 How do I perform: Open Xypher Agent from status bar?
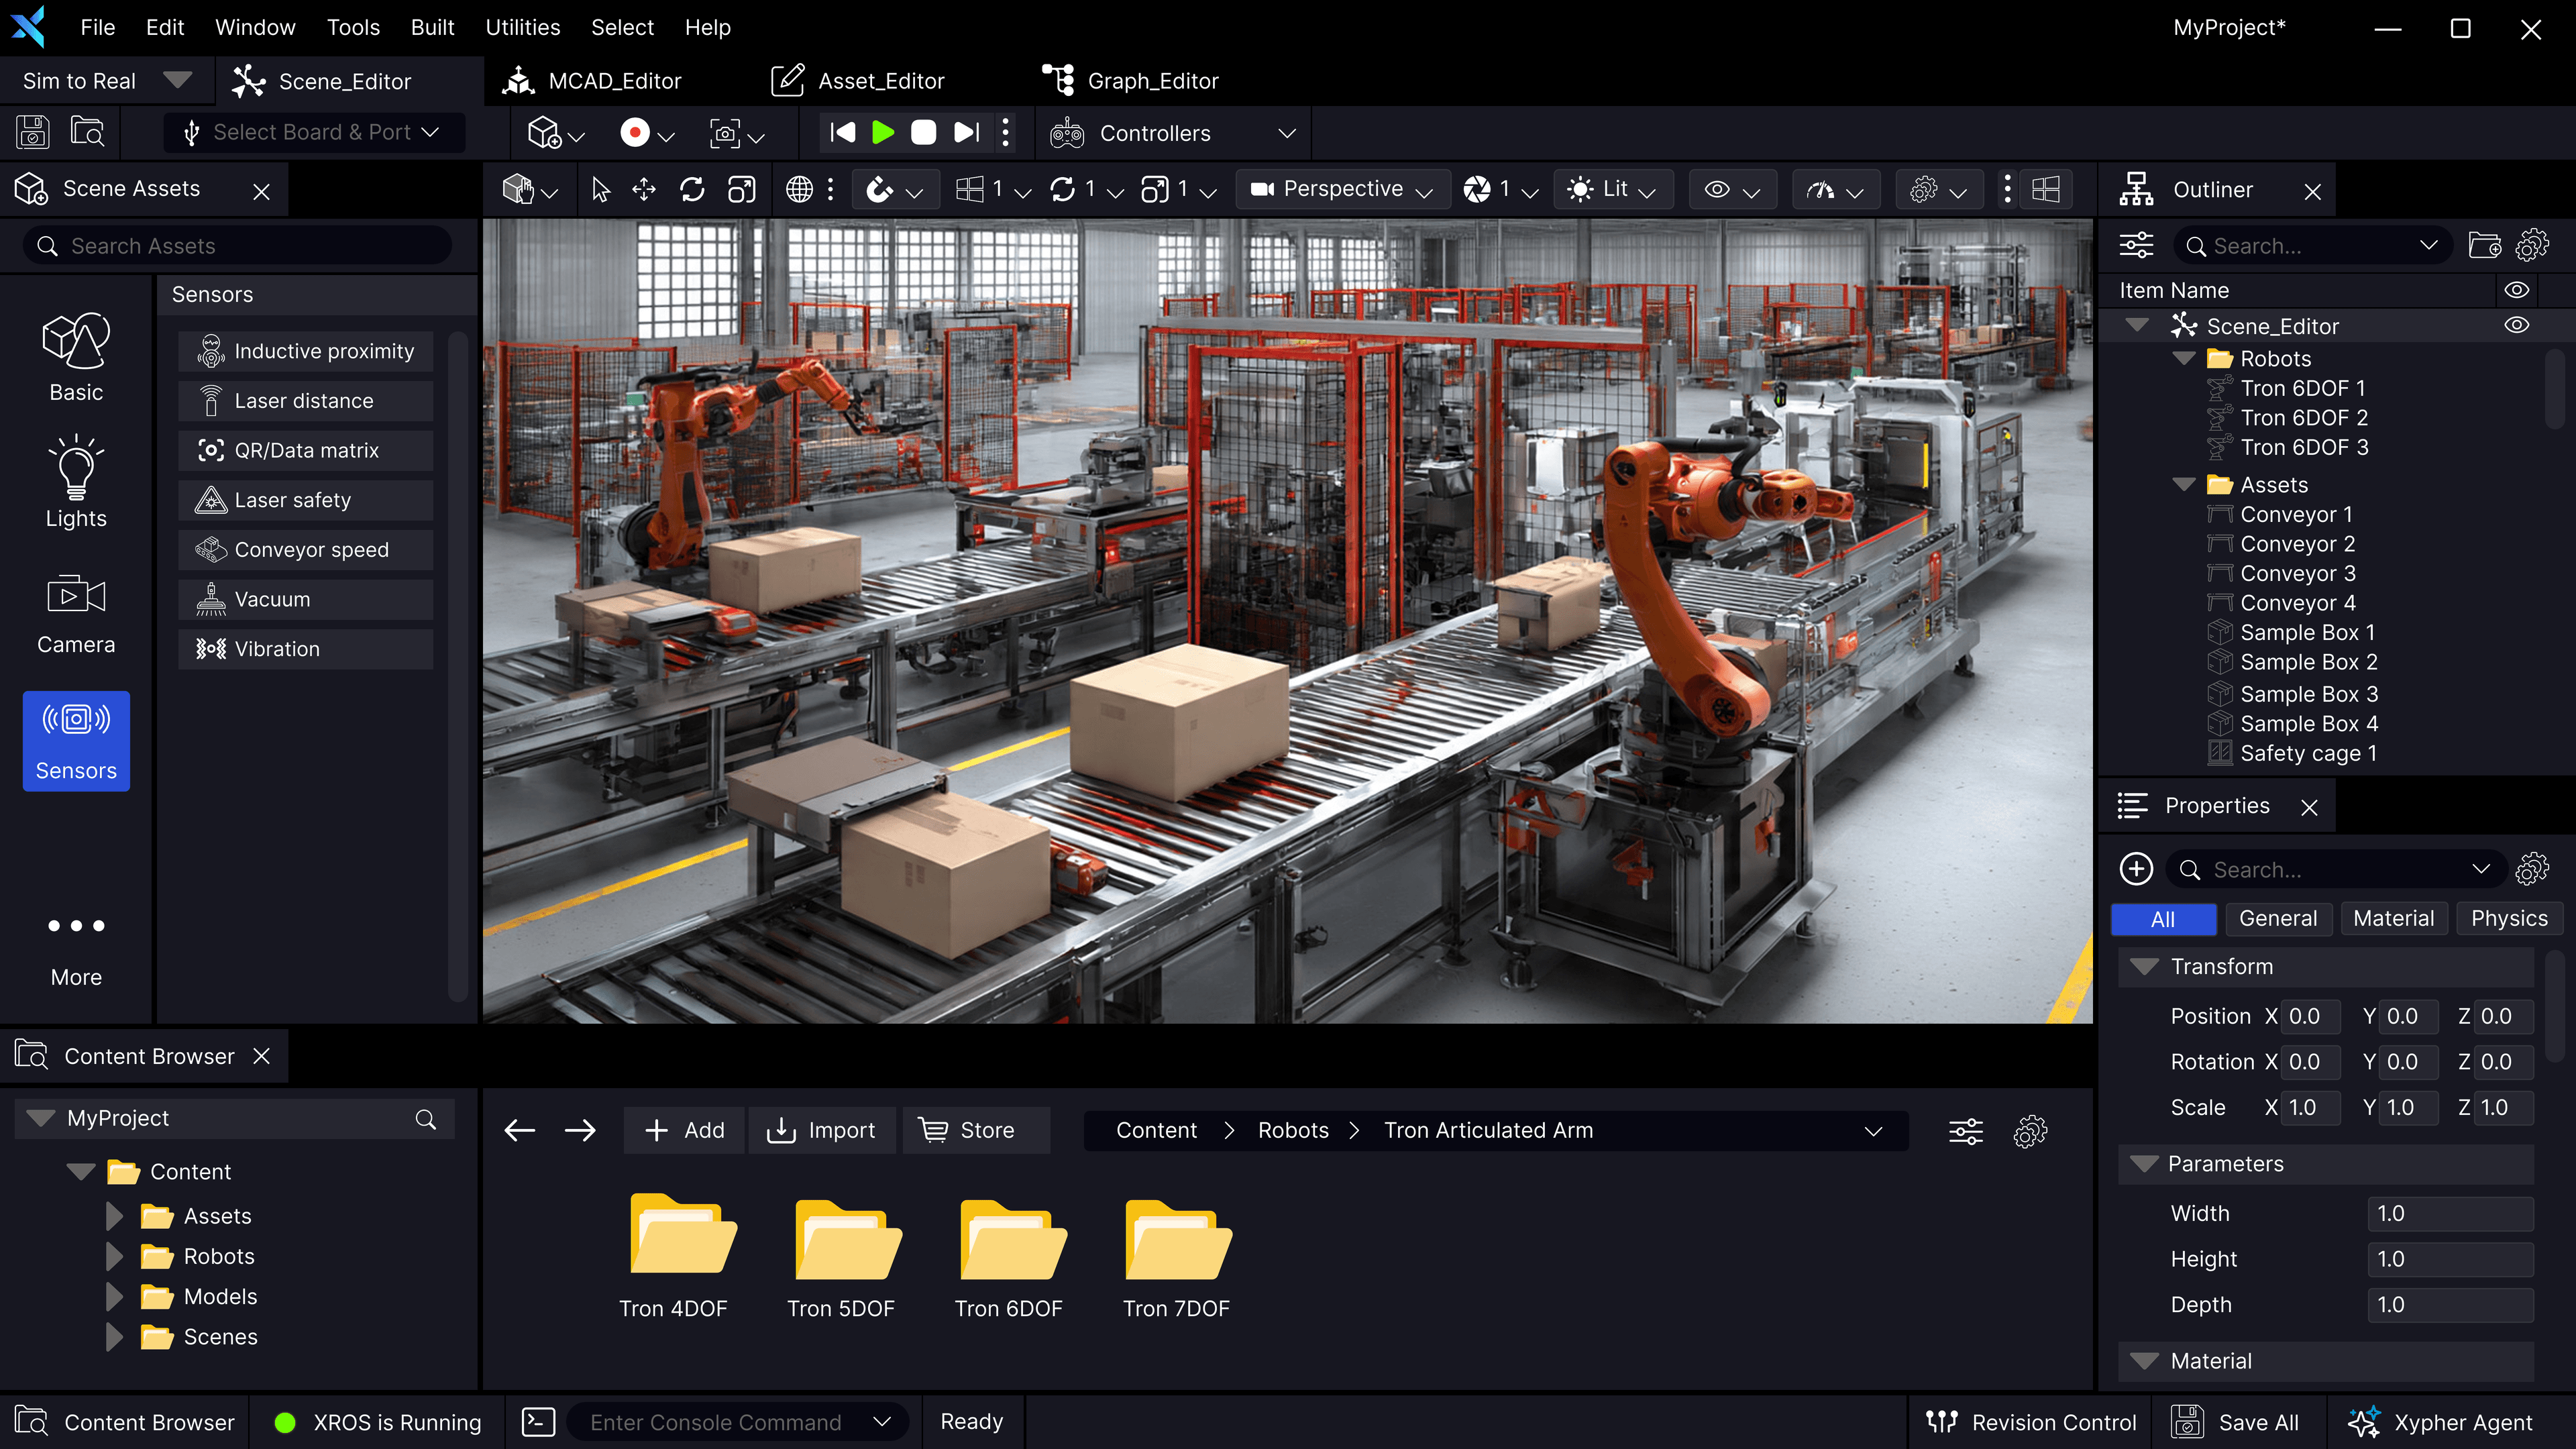tap(2441, 1422)
